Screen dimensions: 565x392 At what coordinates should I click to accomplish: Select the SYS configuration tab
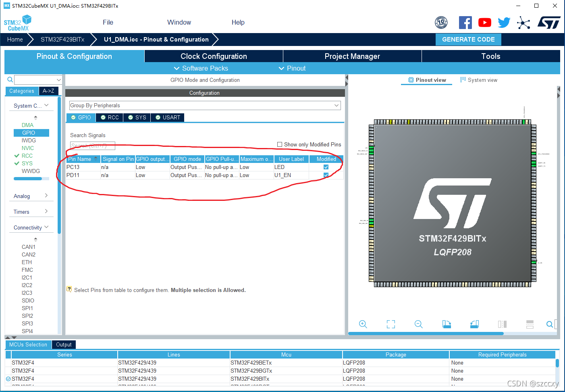(137, 117)
